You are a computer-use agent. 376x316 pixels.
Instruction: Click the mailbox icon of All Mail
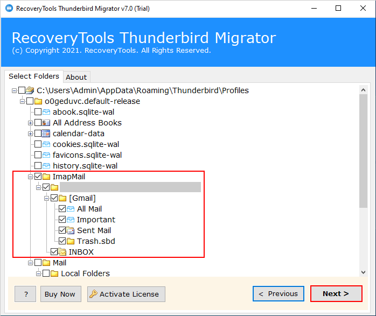(71, 209)
